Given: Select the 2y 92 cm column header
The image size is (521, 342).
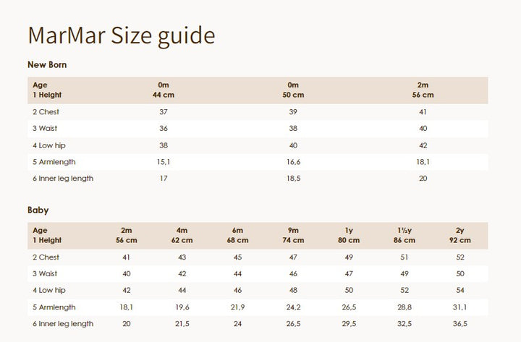Looking at the screenshot, I should point(460,235).
